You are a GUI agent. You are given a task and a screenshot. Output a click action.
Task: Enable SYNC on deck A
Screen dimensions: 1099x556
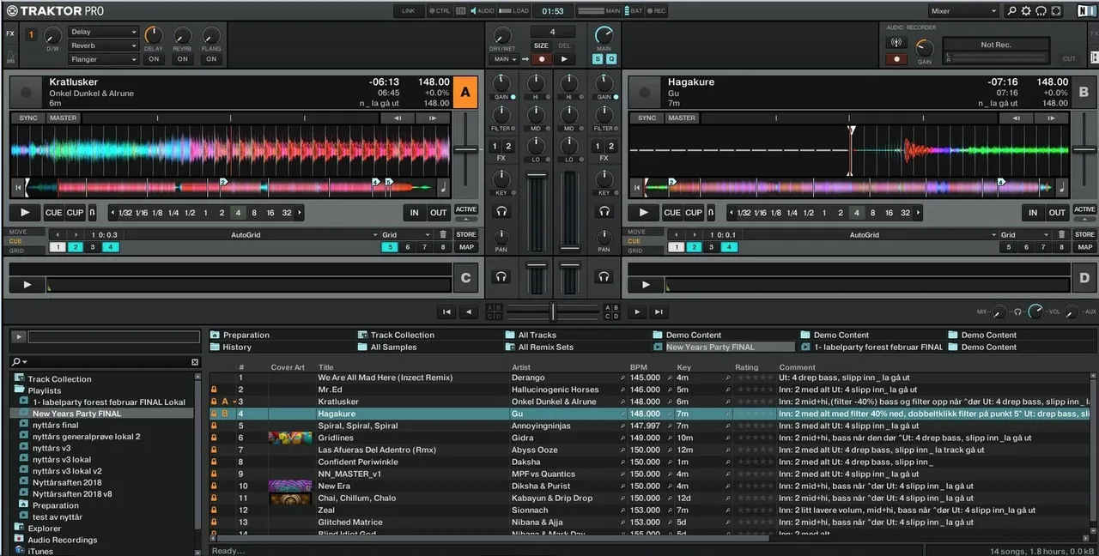coord(28,118)
